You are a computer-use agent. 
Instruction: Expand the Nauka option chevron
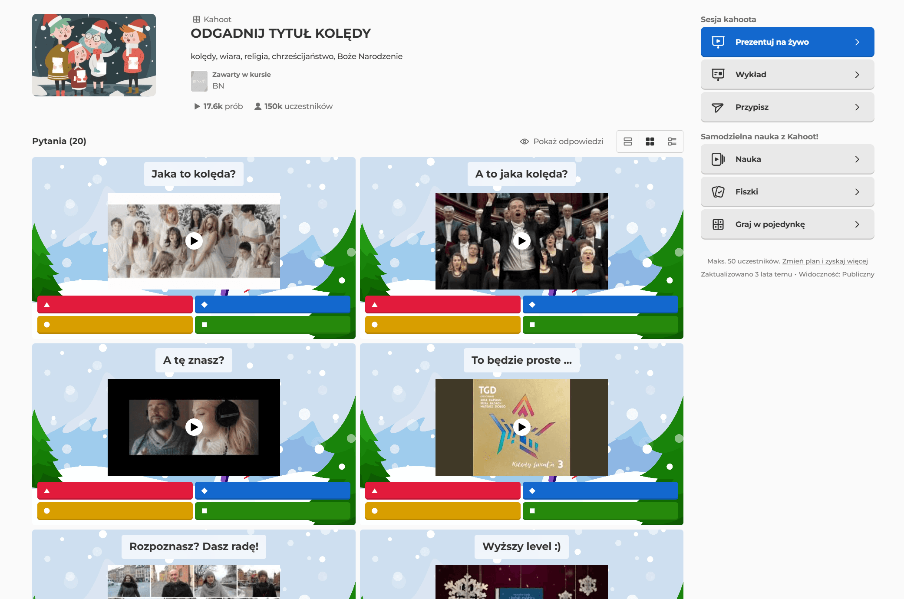point(857,159)
